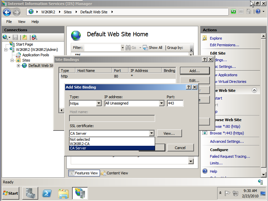
Task: Click the Save Connections floppy disk icon
Action: coord(15,37)
